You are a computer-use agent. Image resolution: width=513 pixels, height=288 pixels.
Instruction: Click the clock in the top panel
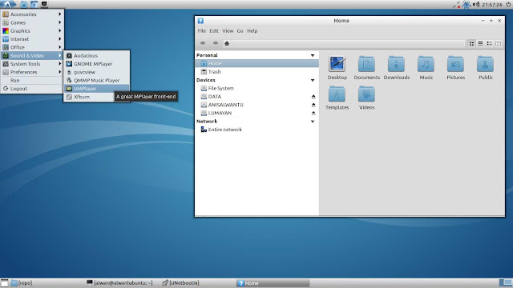[491, 5]
